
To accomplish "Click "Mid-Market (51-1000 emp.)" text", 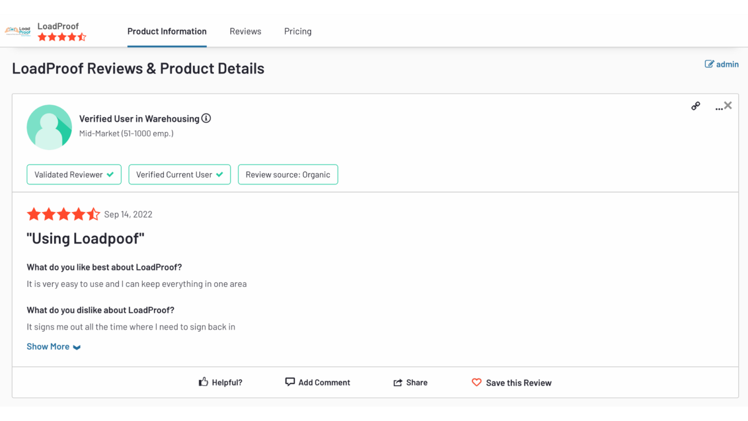I will point(127,134).
